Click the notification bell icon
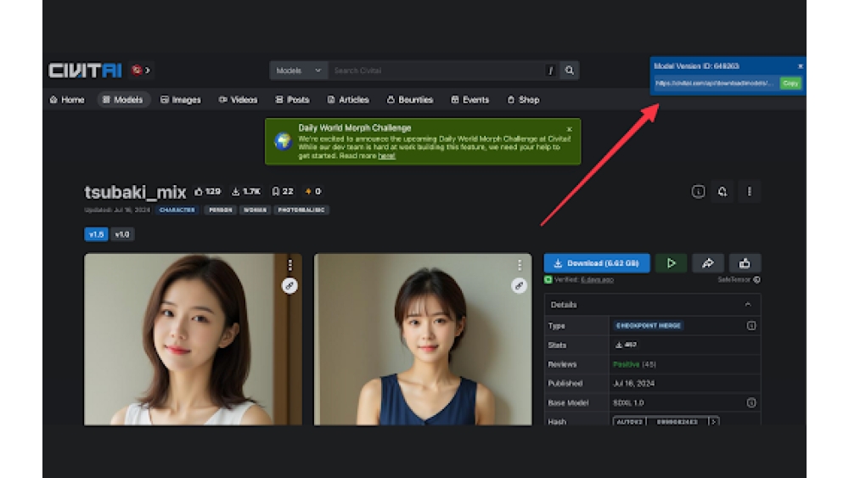The width and height of the screenshot is (849, 478). 722,192
